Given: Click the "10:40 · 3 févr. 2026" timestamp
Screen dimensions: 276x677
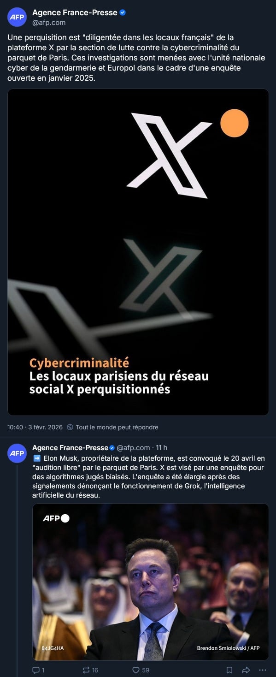Looking at the screenshot, I should [35, 427].
